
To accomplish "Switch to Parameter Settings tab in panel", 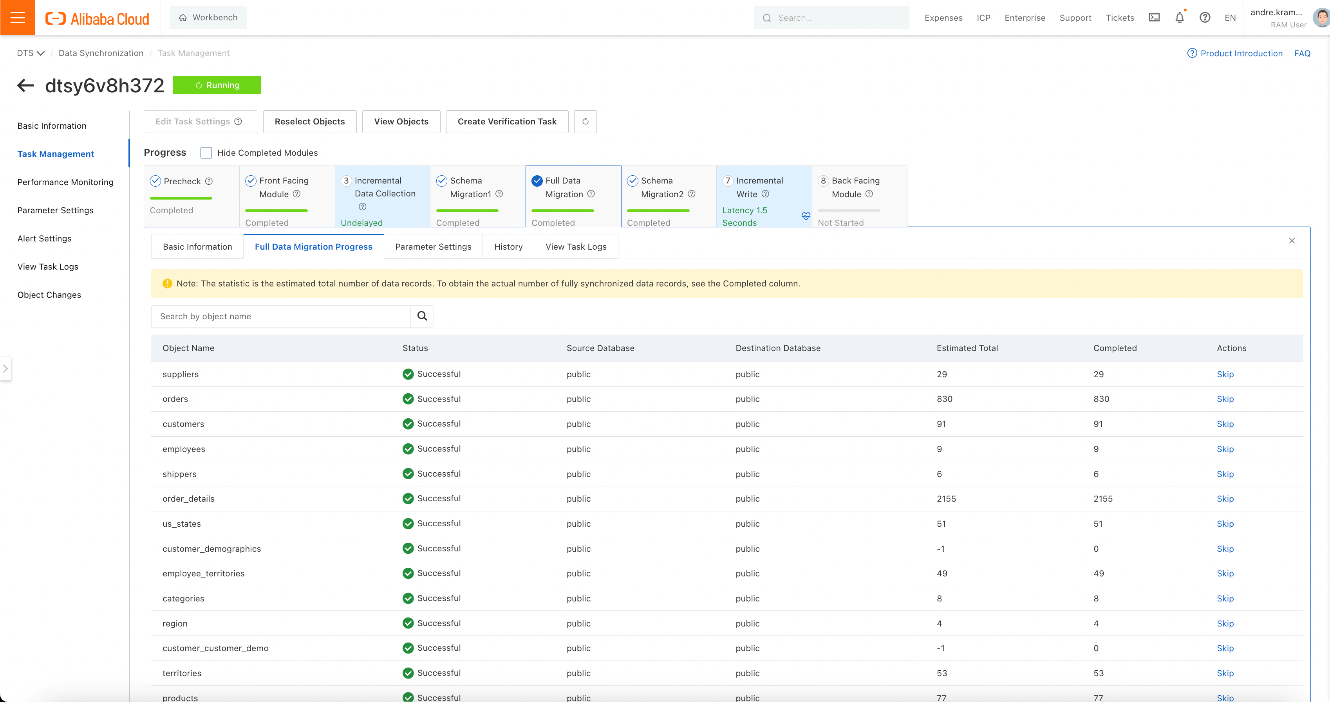I will (433, 247).
